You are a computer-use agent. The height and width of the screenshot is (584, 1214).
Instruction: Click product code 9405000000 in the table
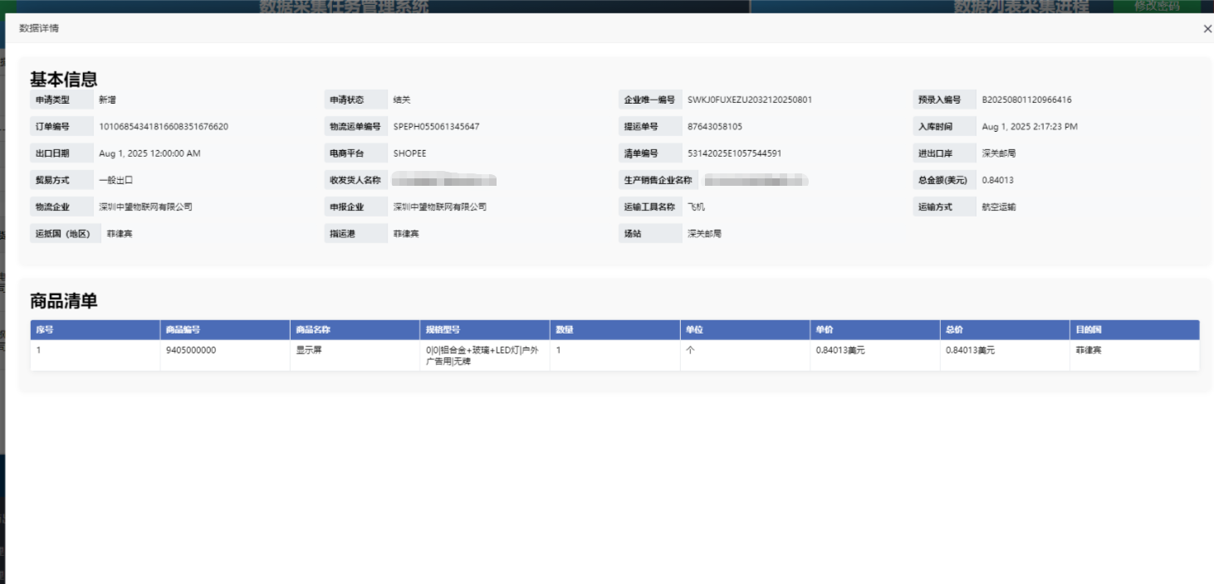click(191, 350)
